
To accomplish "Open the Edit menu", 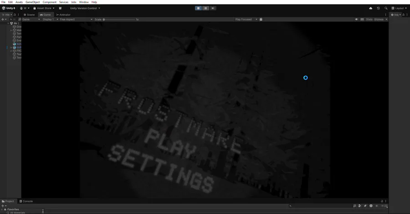I will [10, 2].
